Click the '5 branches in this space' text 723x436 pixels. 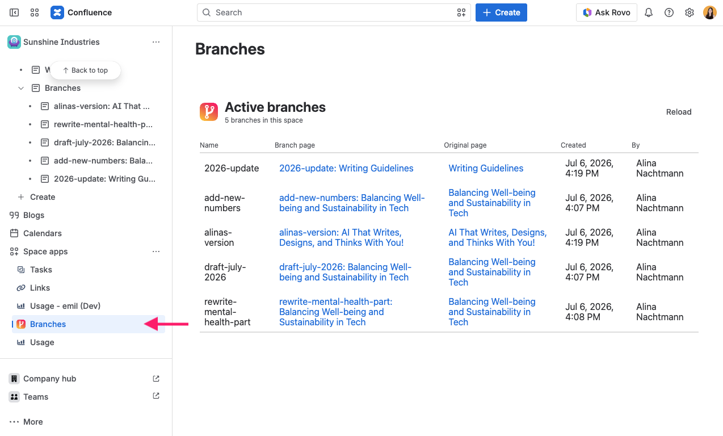(264, 120)
